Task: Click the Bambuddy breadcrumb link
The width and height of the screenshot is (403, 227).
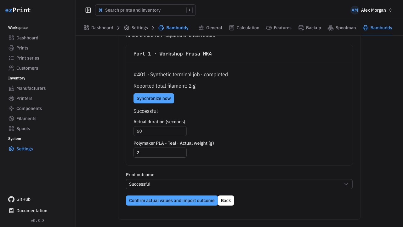Action: (173, 28)
